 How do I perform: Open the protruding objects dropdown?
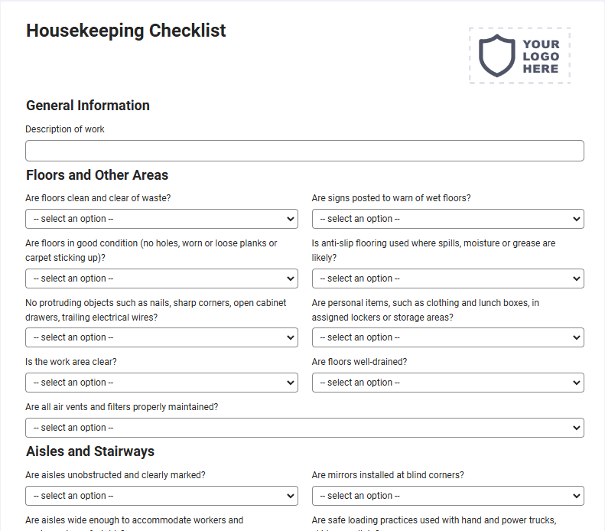161,337
